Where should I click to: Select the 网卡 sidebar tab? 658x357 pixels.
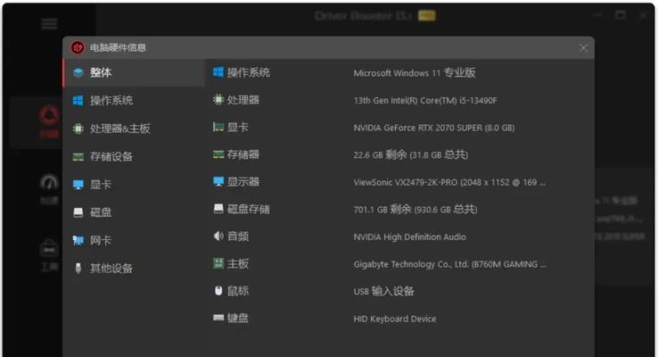tap(134, 240)
